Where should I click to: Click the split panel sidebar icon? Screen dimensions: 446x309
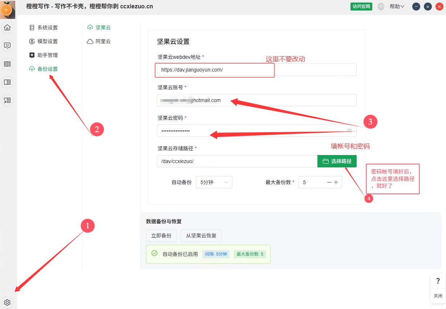pos(7,82)
